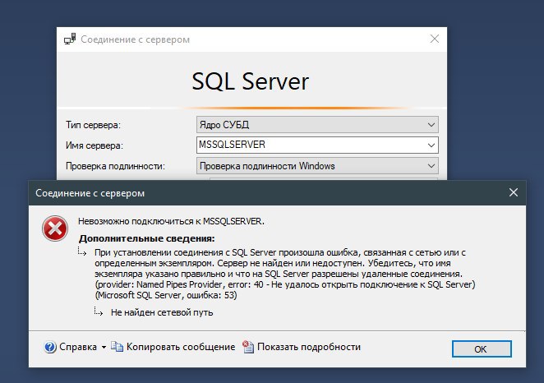
Task: Click Копировать сообщение text
Action: 181,347
